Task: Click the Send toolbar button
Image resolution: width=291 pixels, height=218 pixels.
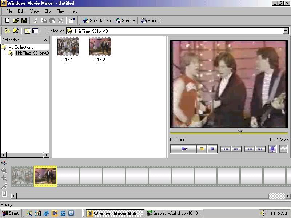Action: (123, 21)
